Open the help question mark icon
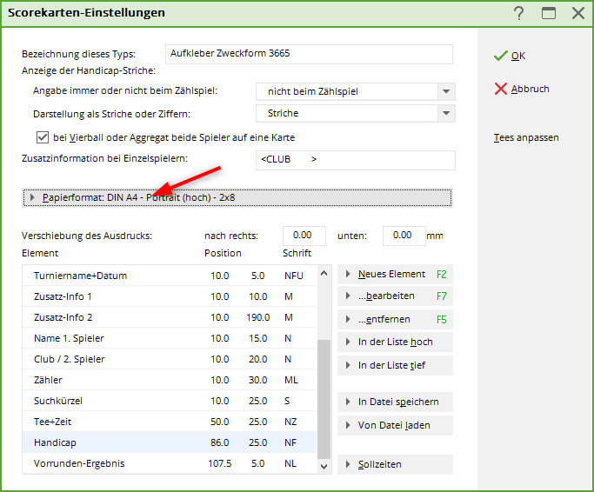This screenshot has width=594, height=492. (519, 13)
